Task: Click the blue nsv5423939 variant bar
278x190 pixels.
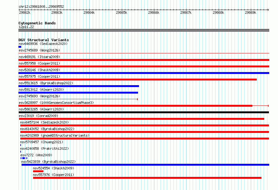Action: click(145, 165)
